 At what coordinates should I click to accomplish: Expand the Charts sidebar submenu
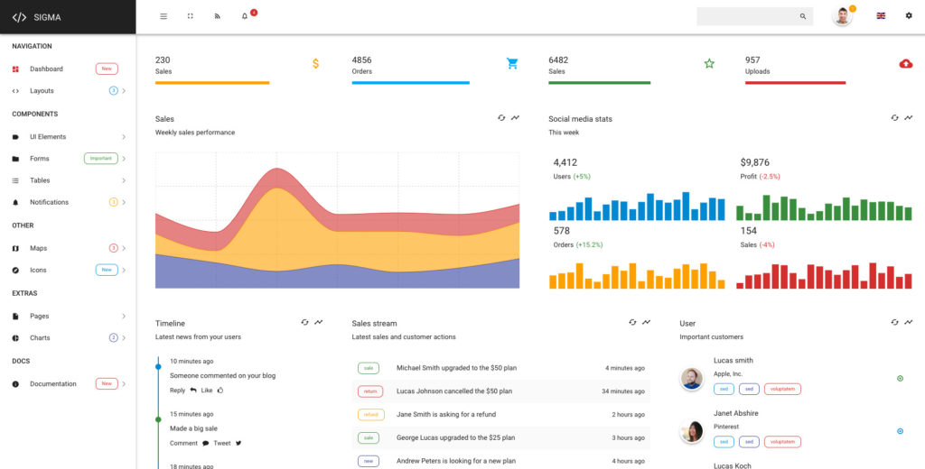click(x=124, y=337)
